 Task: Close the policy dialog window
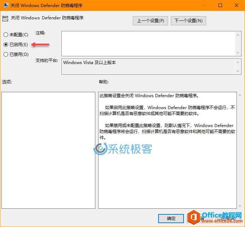(237, 5)
